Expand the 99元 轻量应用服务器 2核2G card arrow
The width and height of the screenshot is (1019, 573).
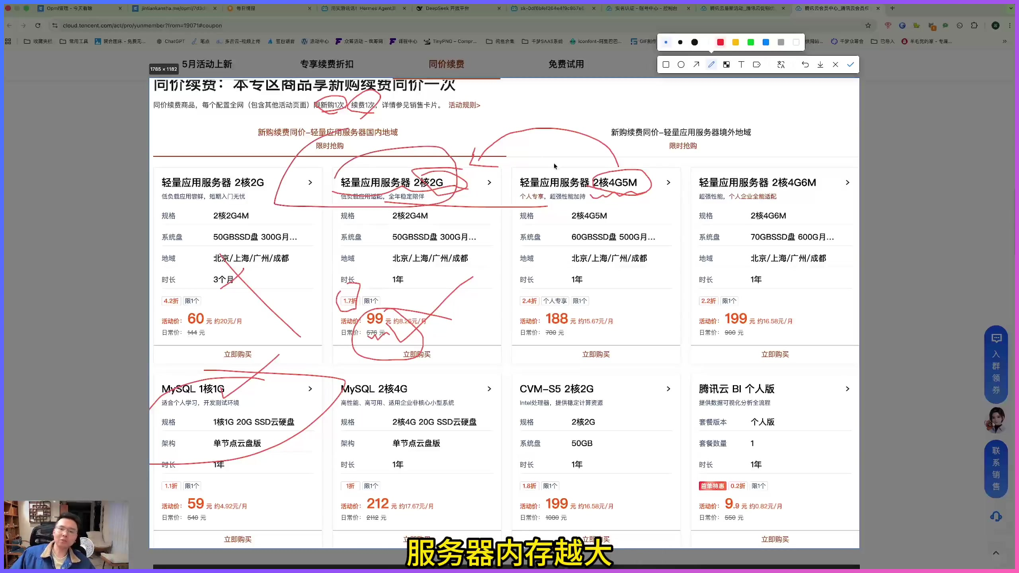pos(490,182)
